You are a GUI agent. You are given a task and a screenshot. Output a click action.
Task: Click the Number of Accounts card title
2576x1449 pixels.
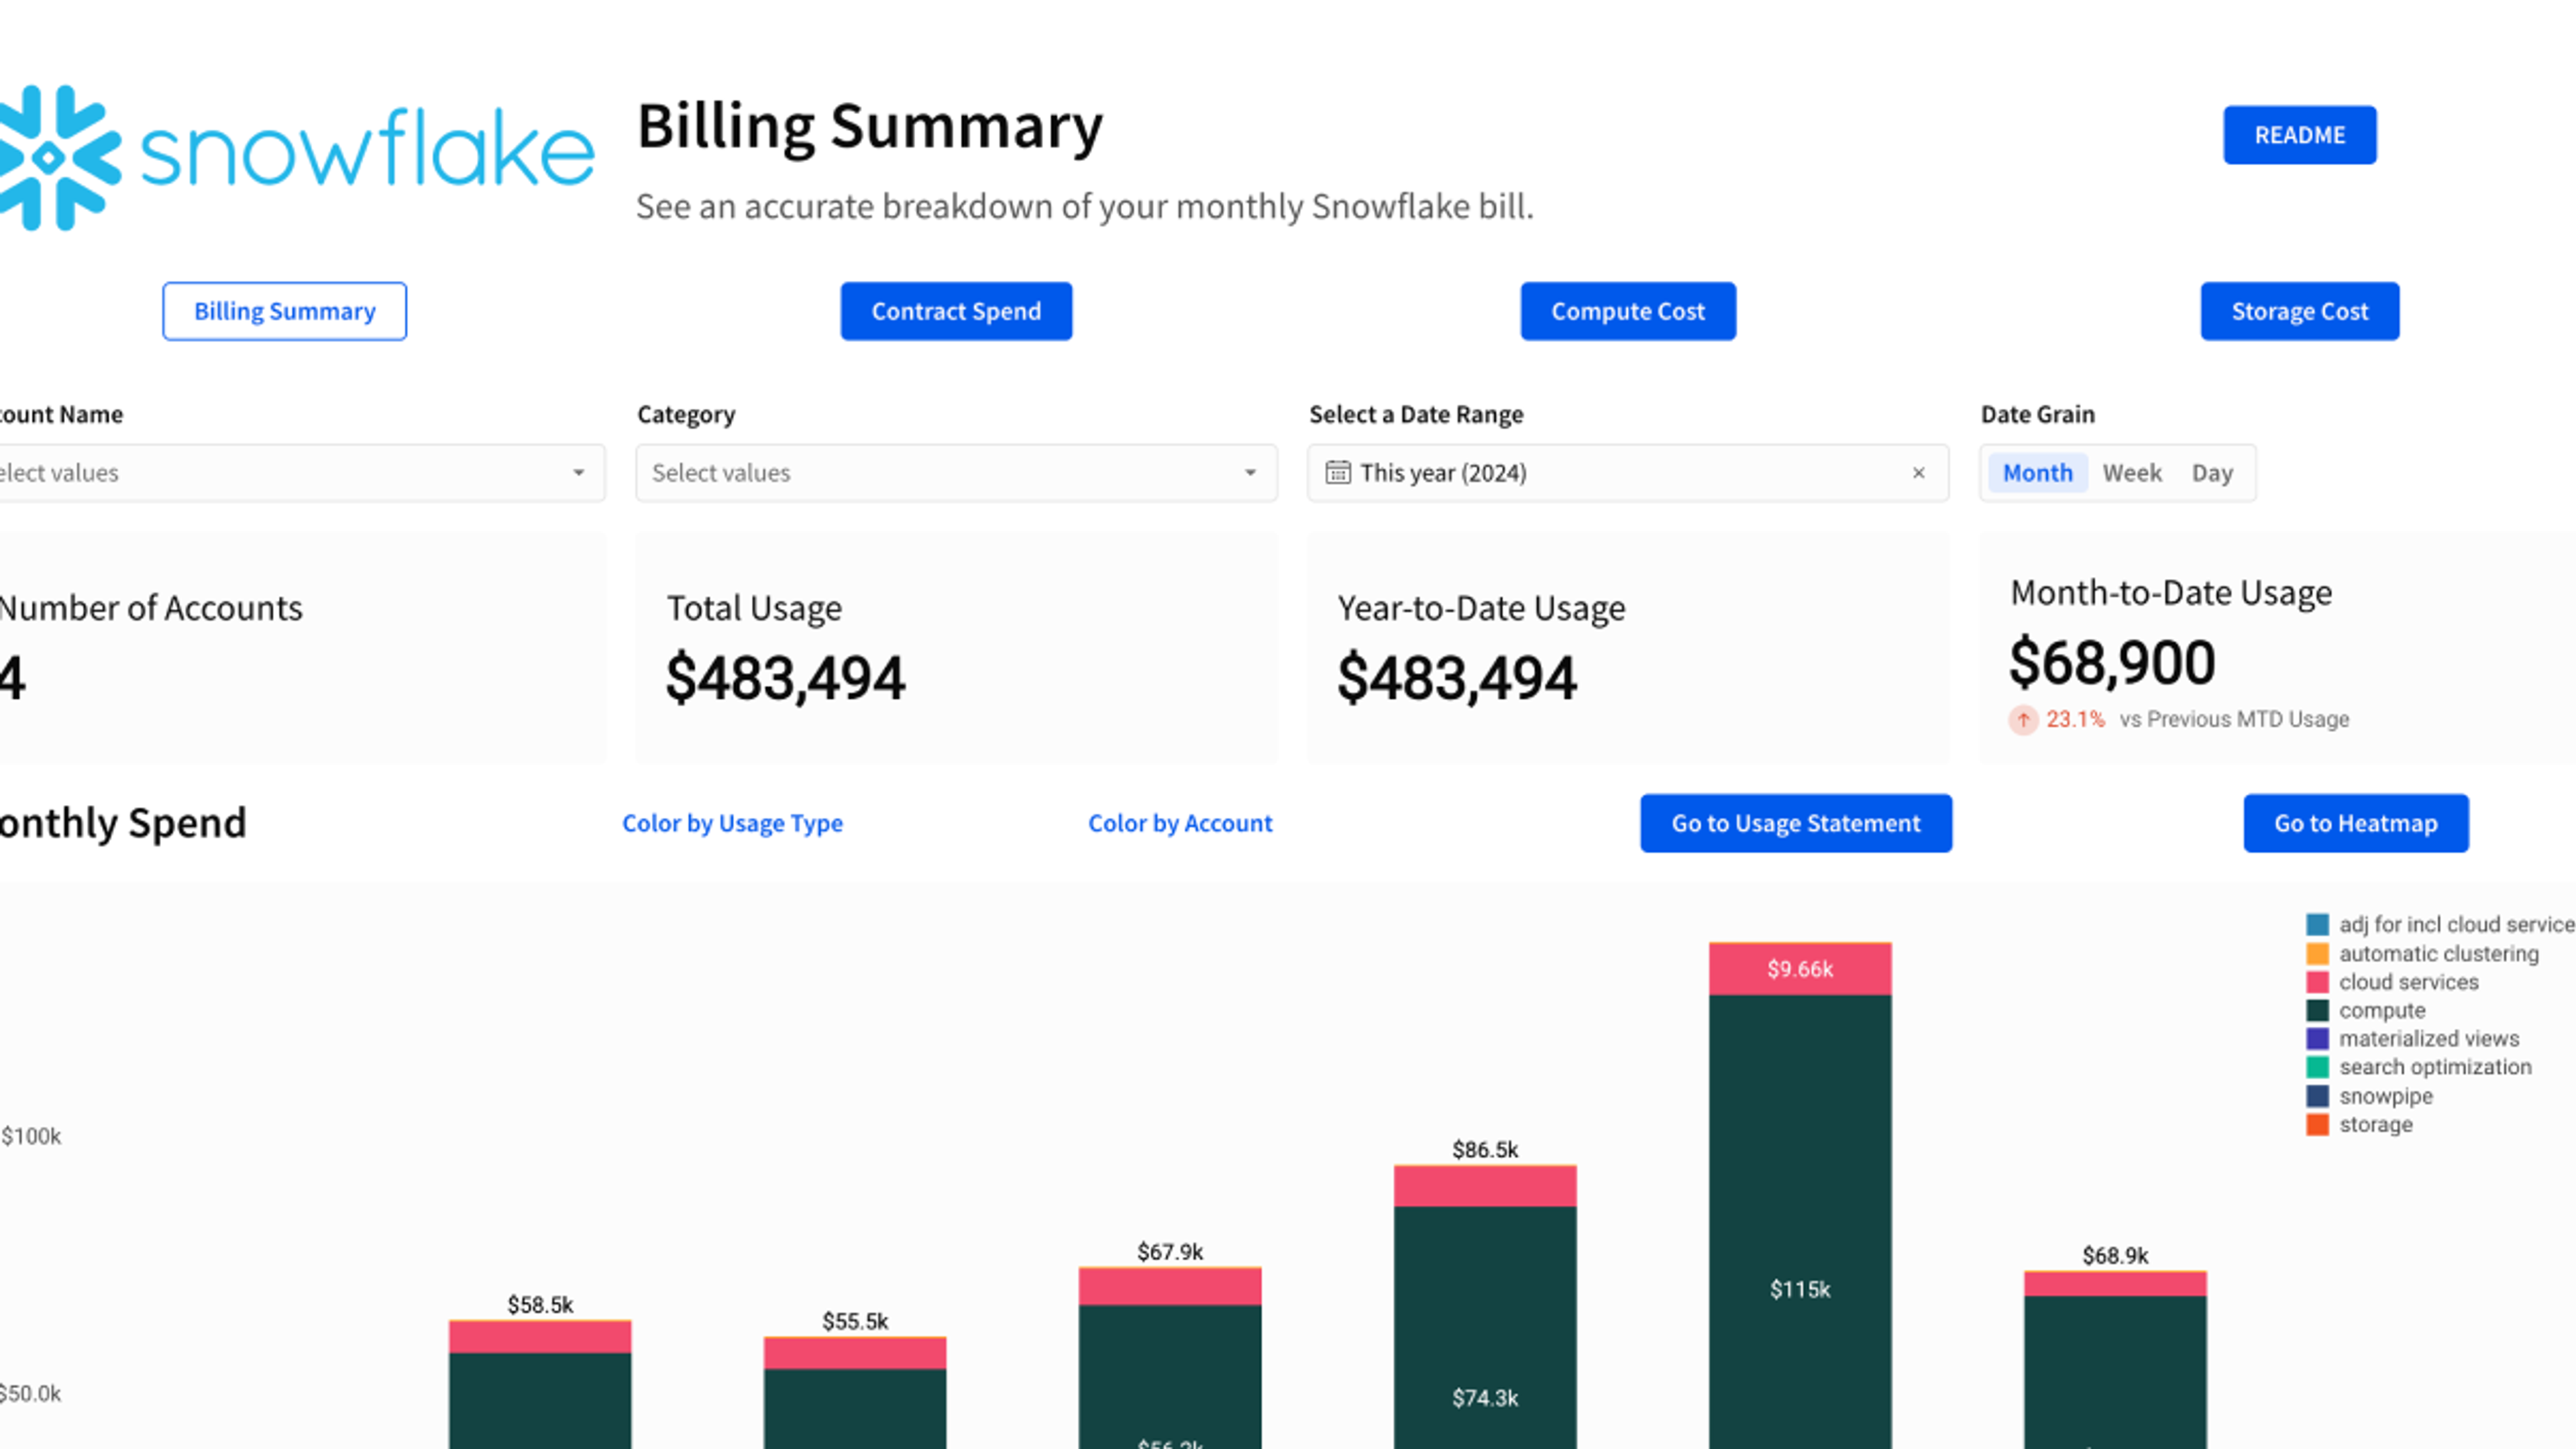click(x=150, y=608)
